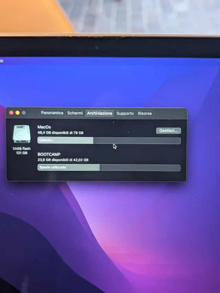Viewport: 220px width, 293px height.
Task: Click the disabled gray zoom button
Action: (24, 113)
